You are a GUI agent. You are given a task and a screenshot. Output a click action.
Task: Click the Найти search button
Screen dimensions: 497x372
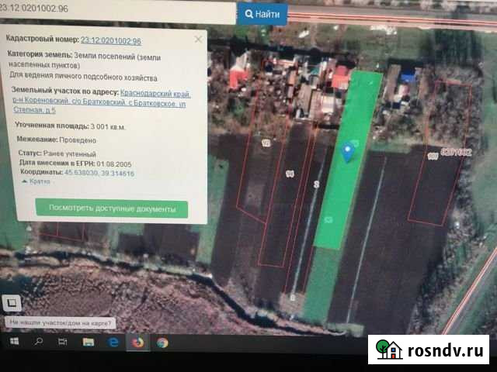click(x=262, y=14)
